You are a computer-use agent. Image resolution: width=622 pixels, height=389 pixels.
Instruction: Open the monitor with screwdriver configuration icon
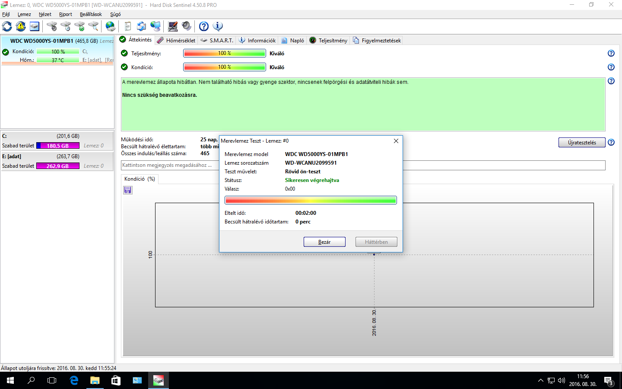[173, 26]
